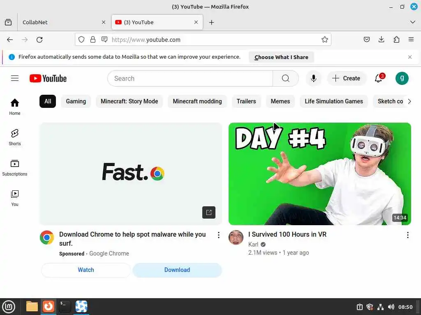Viewport: 421px width, 315px height.
Task: Open Firefox View recent browsing icon
Action: click(8, 22)
